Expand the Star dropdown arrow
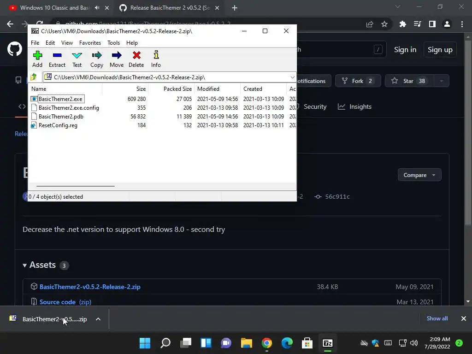472x354 pixels. coord(442,81)
